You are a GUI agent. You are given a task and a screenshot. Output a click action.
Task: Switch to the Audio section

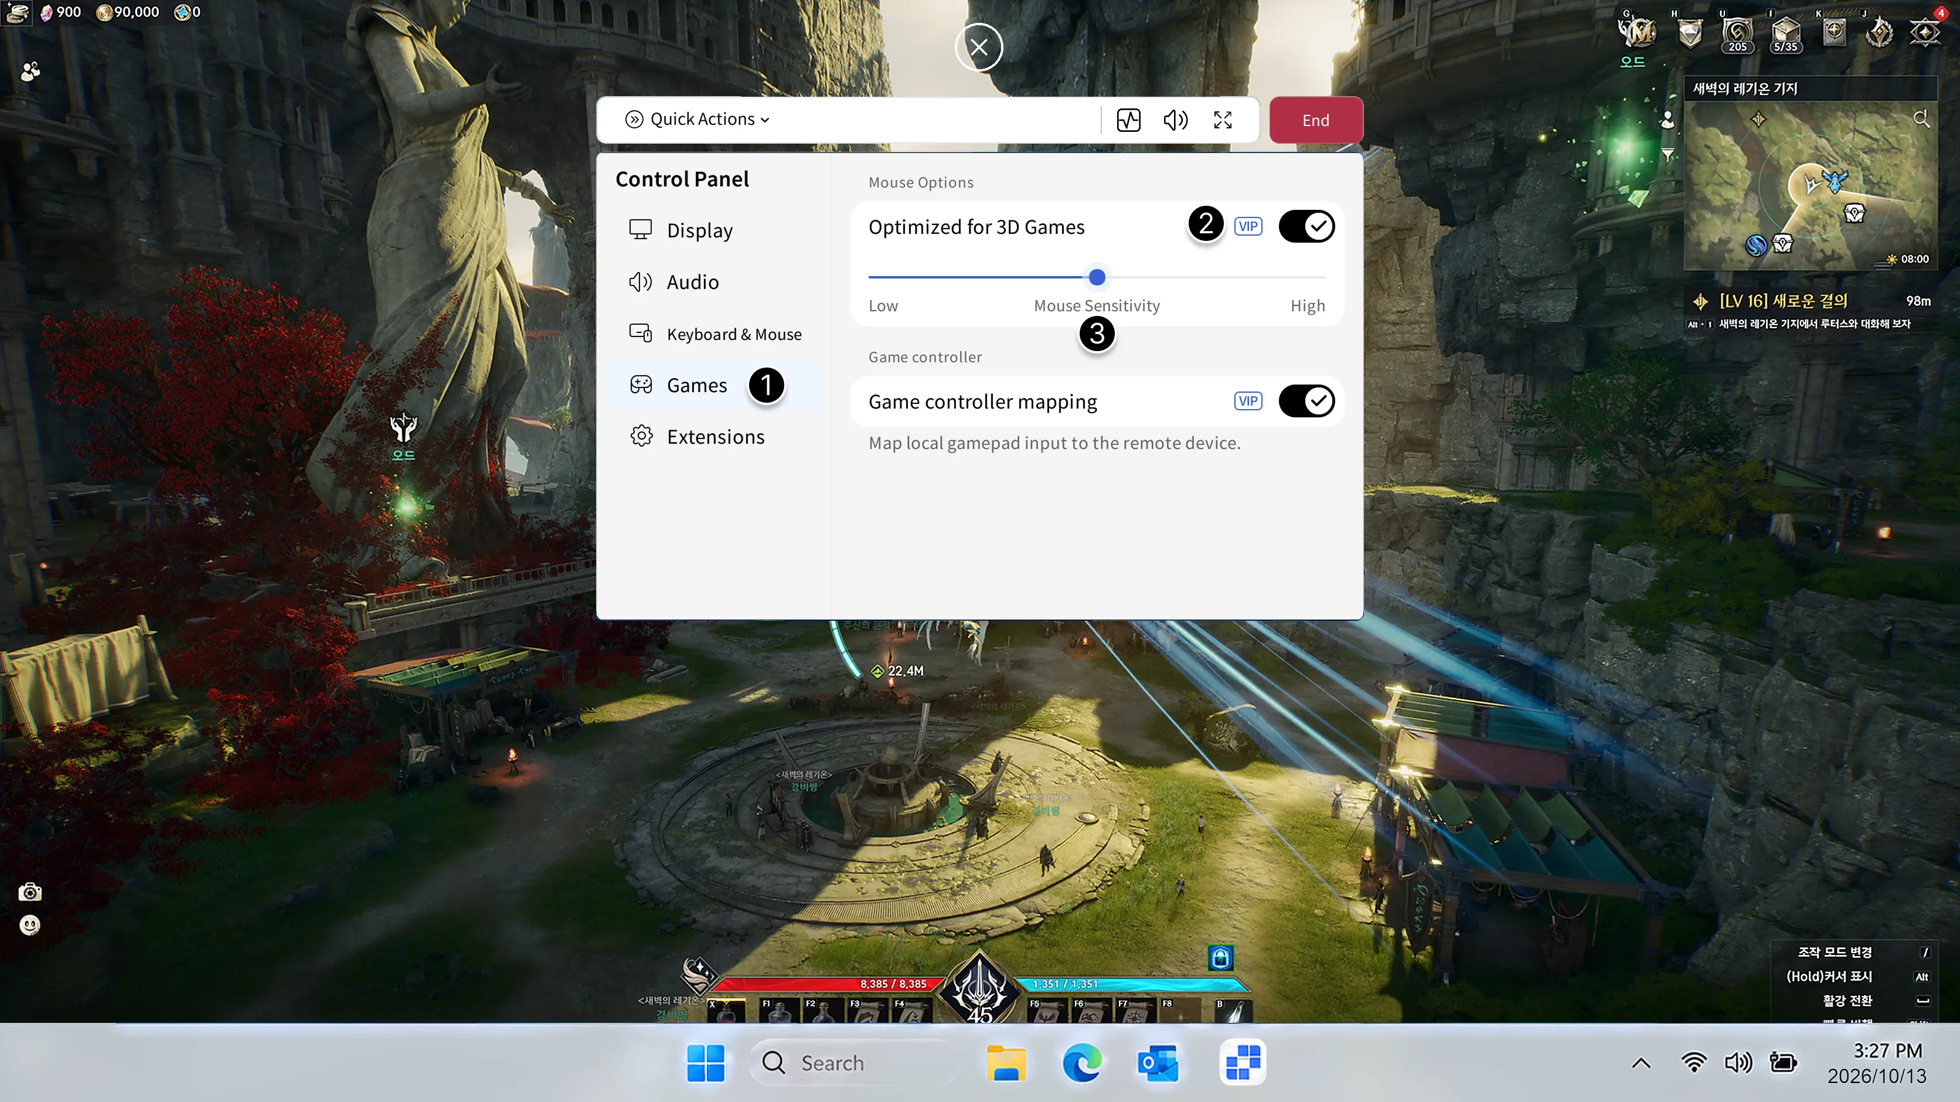pos(715,281)
